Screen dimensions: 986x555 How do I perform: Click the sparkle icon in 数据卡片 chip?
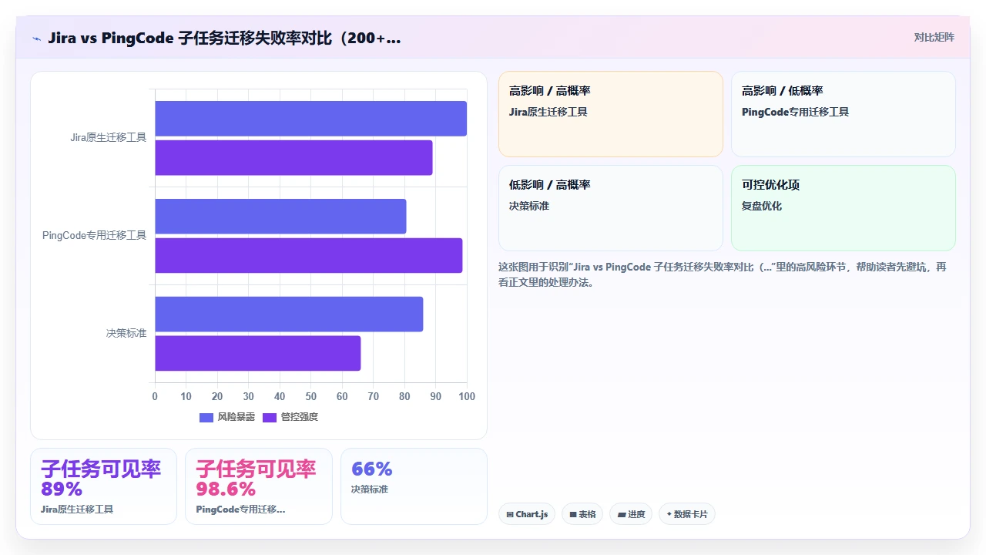pyautogui.click(x=669, y=514)
